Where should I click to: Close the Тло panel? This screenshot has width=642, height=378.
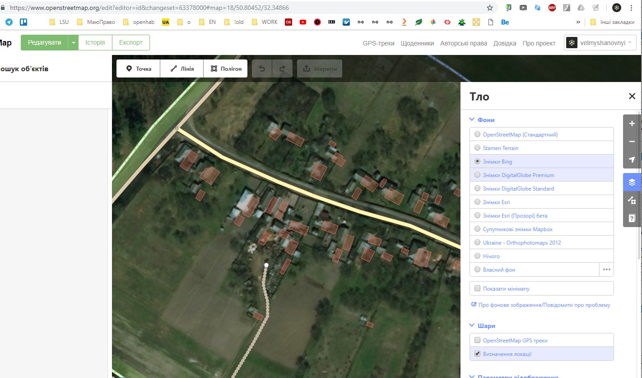(632, 96)
